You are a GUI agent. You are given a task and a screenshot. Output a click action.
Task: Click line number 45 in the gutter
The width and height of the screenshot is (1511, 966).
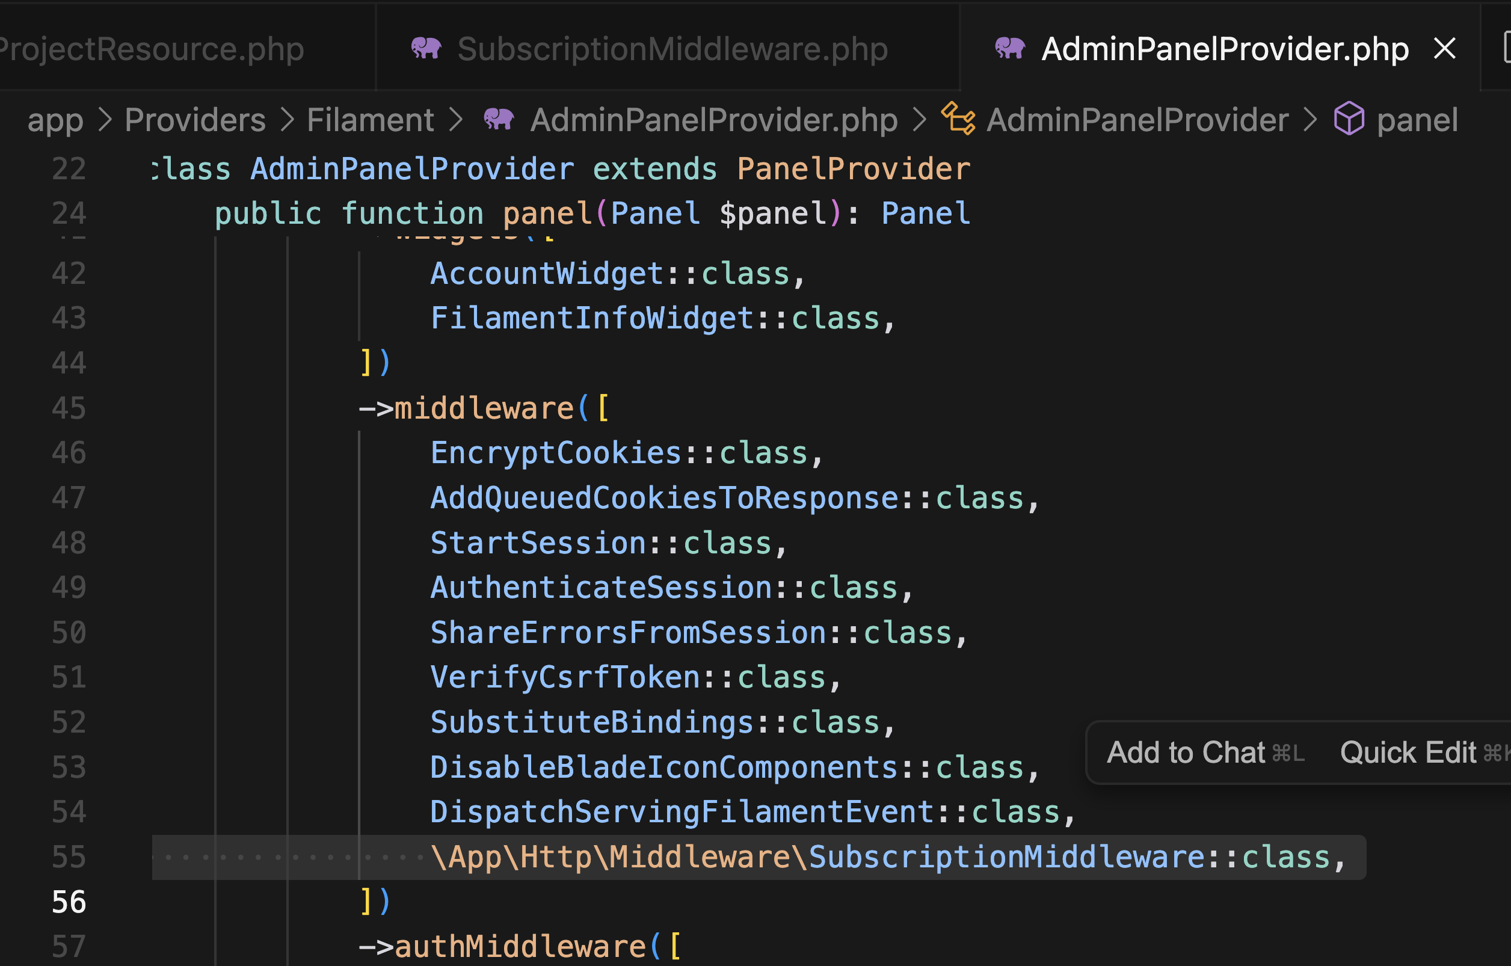pyautogui.click(x=69, y=408)
